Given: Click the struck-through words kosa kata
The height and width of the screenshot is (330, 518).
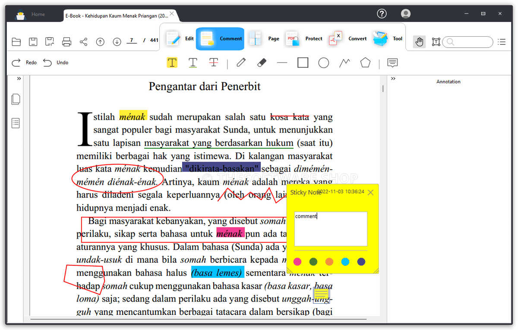Looking at the screenshot, I should (x=289, y=117).
